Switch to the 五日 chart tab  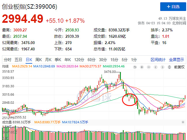tap(18, 60)
